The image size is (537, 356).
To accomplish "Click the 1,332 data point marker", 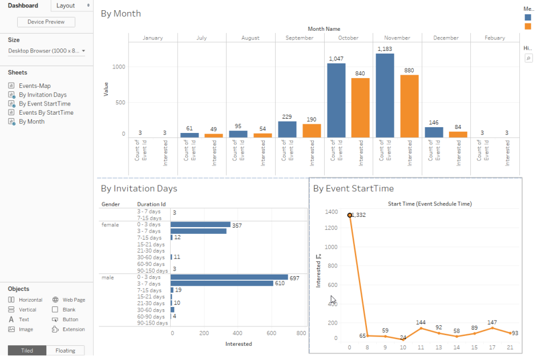I will point(350,215).
